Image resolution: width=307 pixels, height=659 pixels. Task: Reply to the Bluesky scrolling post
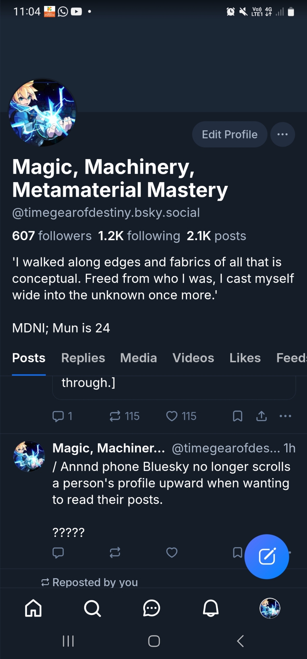coord(58,552)
